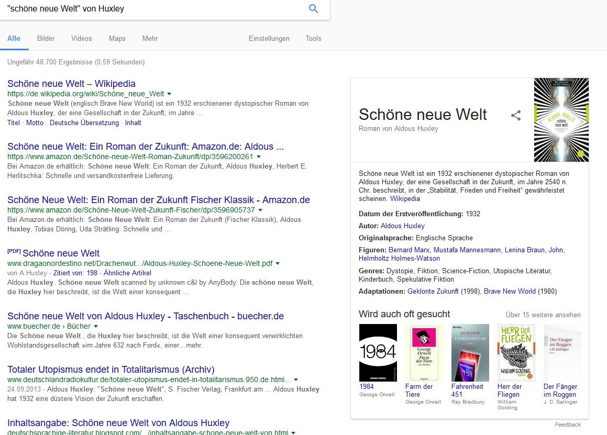Click the blue search magnifier icon
Image resolution: width=607 pixels, height=435 pixels.
(313, 9)
